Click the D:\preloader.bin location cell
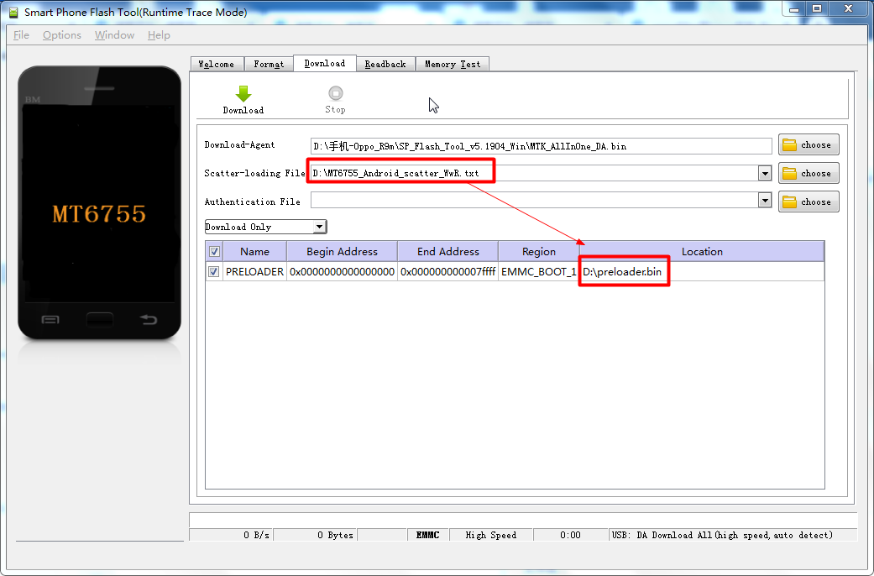The height and width of the screenshot is (576, 874). pos(702,271)
